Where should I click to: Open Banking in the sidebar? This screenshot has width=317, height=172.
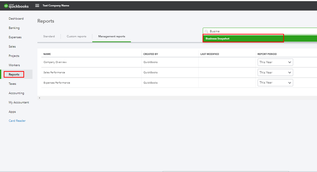pos(14,28)
